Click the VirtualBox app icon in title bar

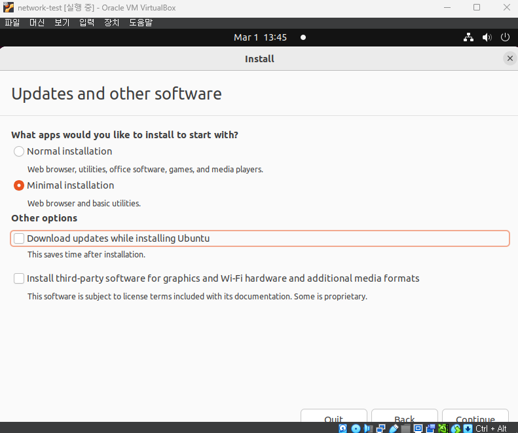pyautogui.click(x=9, y=7)
